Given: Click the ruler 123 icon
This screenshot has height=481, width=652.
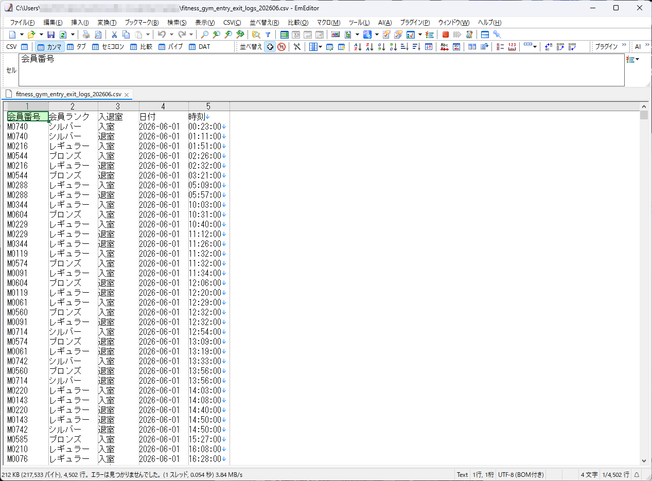Looking at the screenshot, I should point(512,47).
